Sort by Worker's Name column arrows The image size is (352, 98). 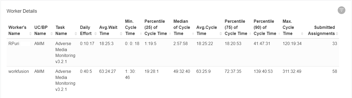point(30,34)
